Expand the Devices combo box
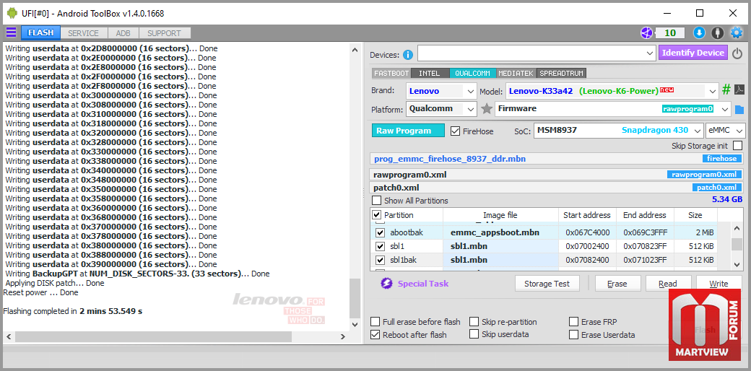 point(537,53)
